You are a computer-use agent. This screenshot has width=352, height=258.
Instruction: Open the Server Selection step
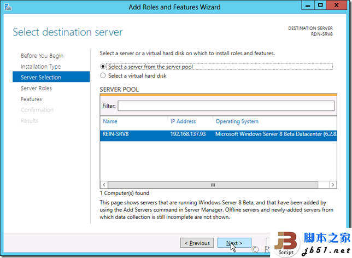[41, 78]
